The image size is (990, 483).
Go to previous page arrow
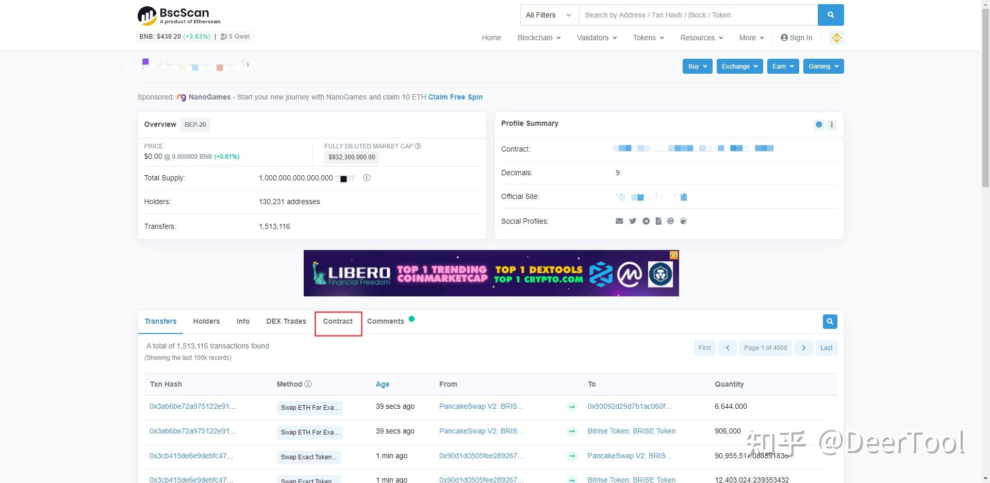click(x=728, y=348)
